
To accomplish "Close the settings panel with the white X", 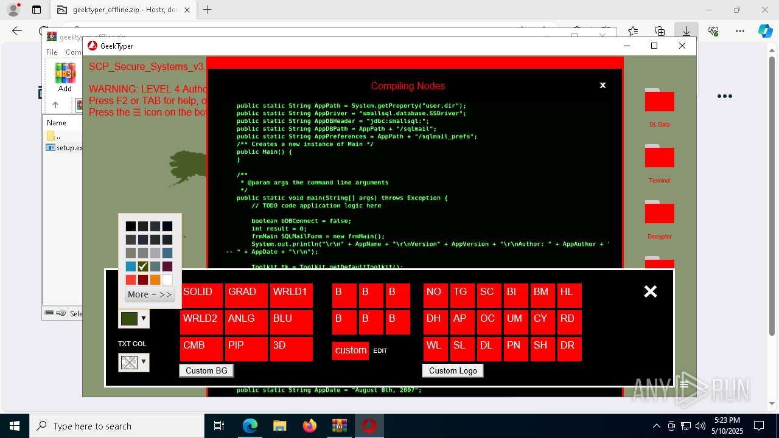I will [651, 291].
